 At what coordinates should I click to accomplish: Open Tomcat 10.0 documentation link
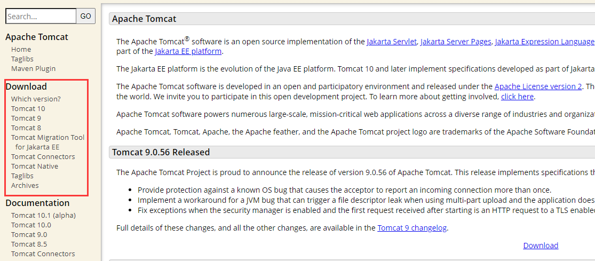point(31,225)
